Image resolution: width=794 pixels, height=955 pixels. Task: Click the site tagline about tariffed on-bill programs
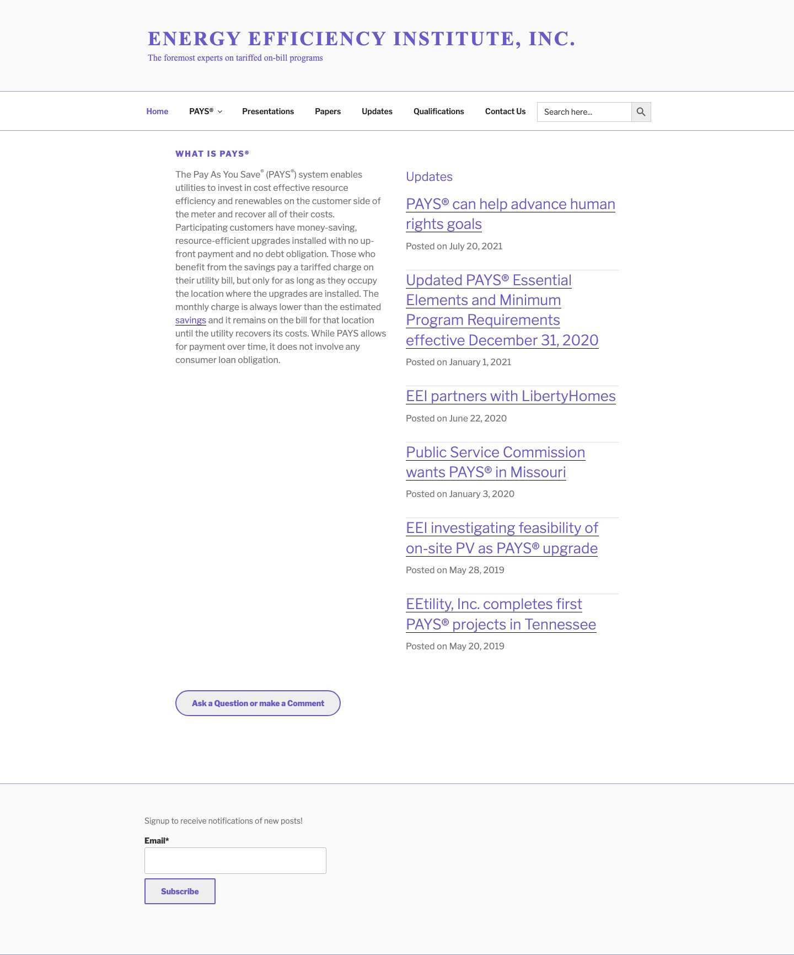pos(235,58)
